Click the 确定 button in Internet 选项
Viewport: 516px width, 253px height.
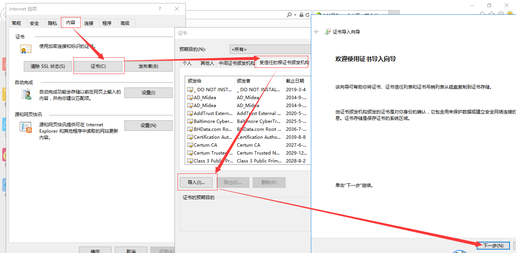[x=95, y=250]
